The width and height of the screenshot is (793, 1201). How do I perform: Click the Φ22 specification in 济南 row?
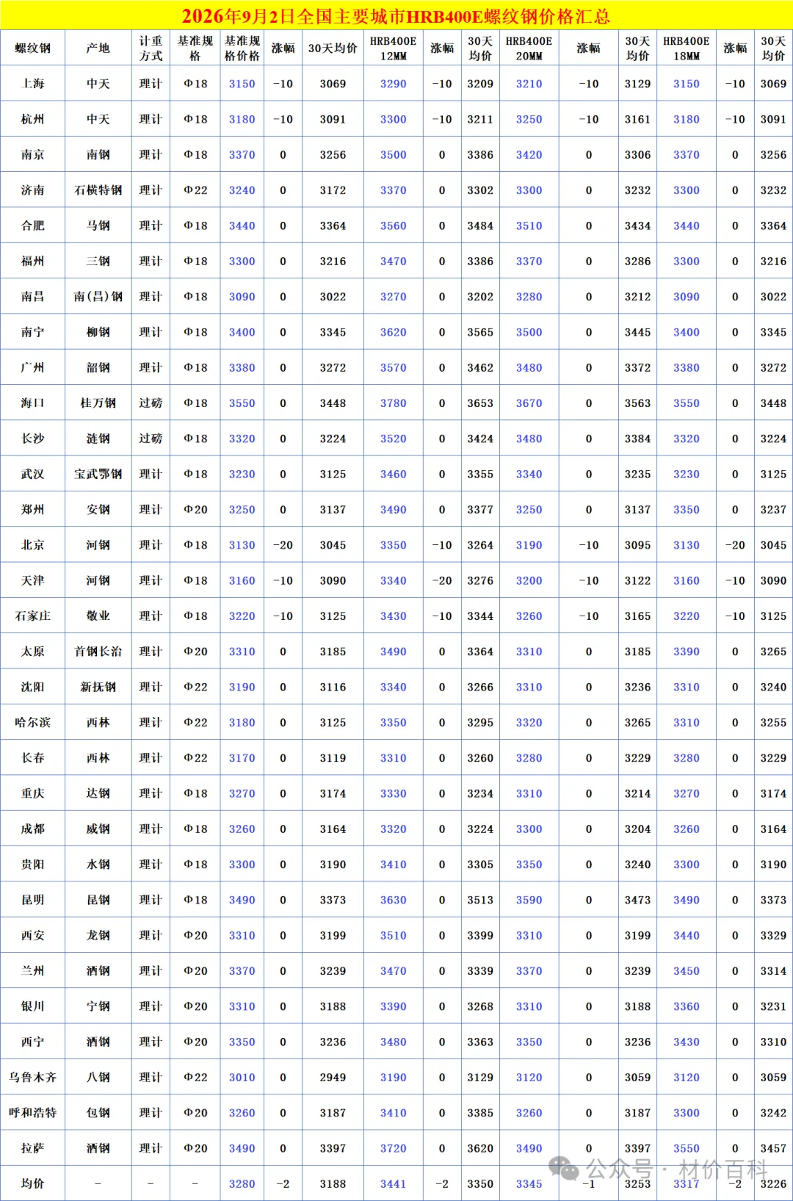click(x=195, y=190)
